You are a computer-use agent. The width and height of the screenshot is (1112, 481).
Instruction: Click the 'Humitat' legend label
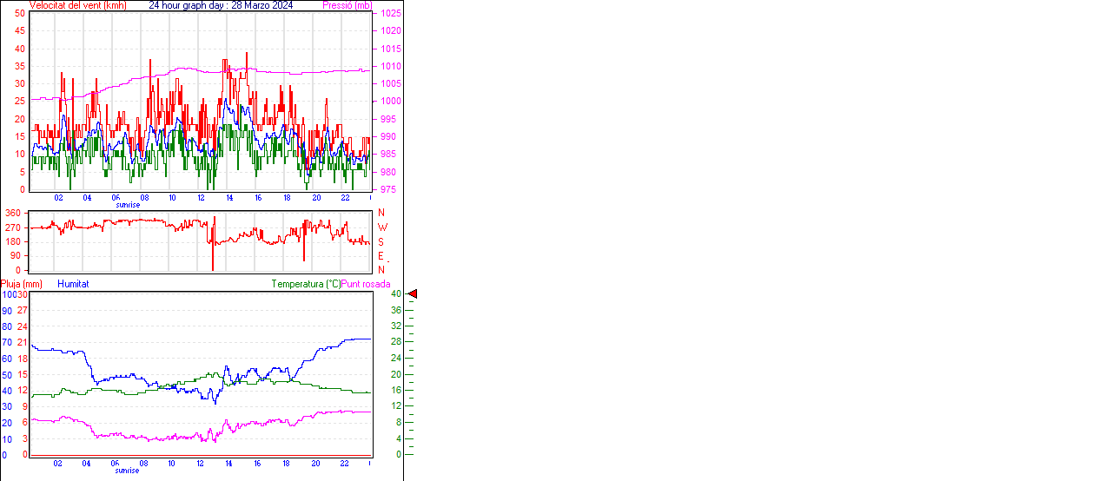click(73, 284)
